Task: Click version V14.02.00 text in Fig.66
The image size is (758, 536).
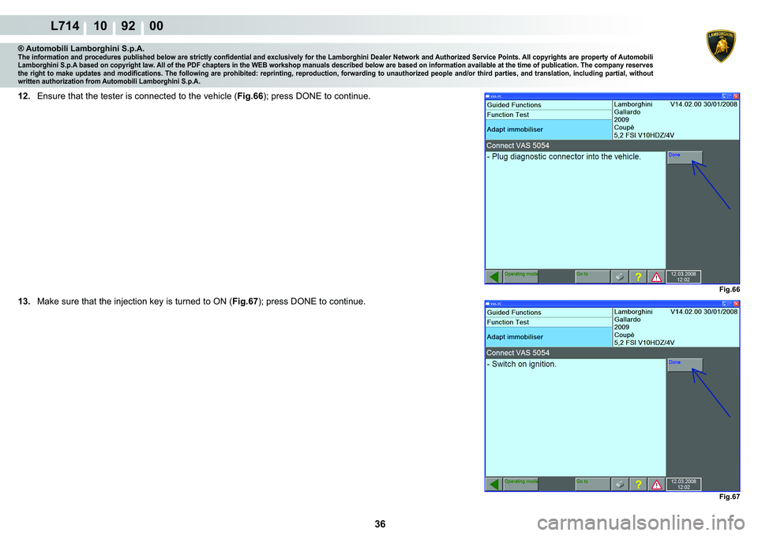Action: click(x=704, y=104)
